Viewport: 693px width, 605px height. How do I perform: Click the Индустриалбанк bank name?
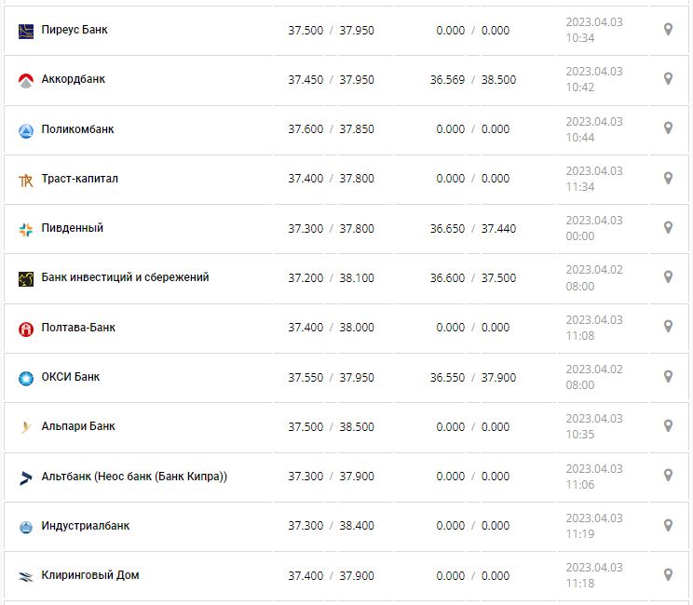tap(86, 526)
